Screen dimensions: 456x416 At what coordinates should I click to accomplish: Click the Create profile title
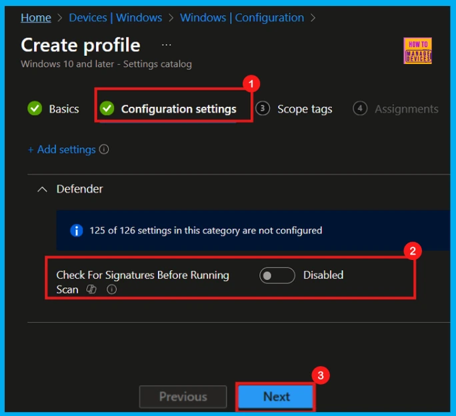(x=81, y=45)
